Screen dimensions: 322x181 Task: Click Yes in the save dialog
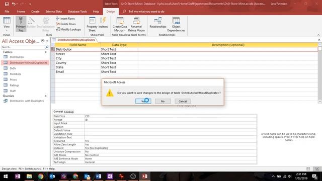(143, 101)
